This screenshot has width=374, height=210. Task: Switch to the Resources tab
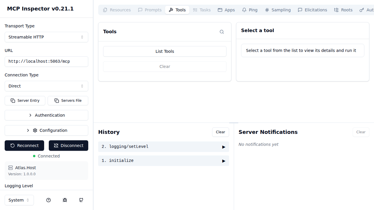116,10
